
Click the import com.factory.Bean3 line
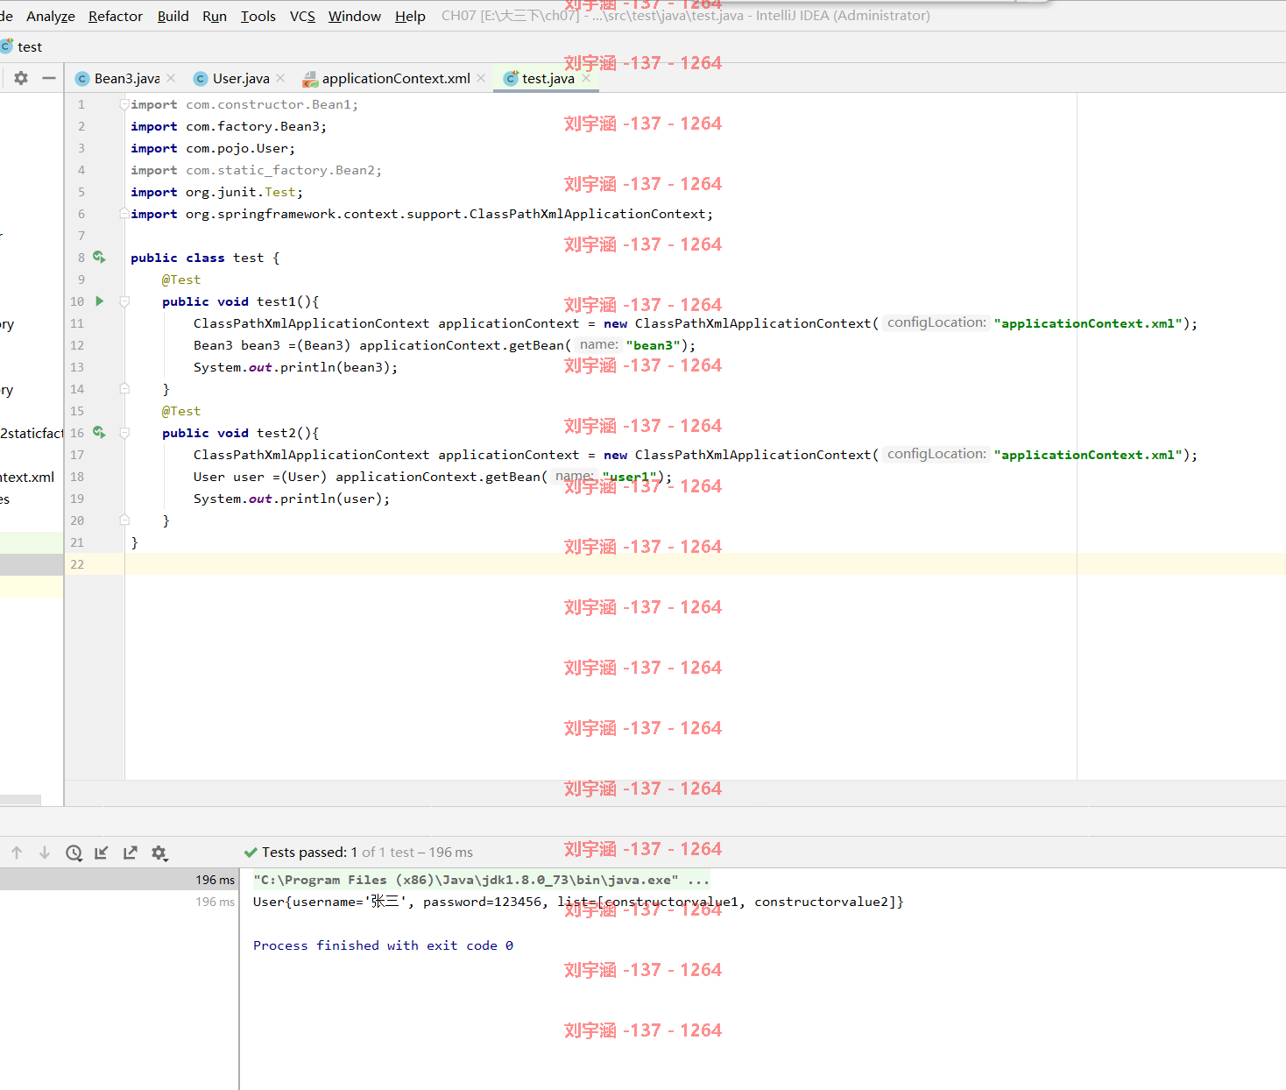pyautogui.click(x=229, y=126)
